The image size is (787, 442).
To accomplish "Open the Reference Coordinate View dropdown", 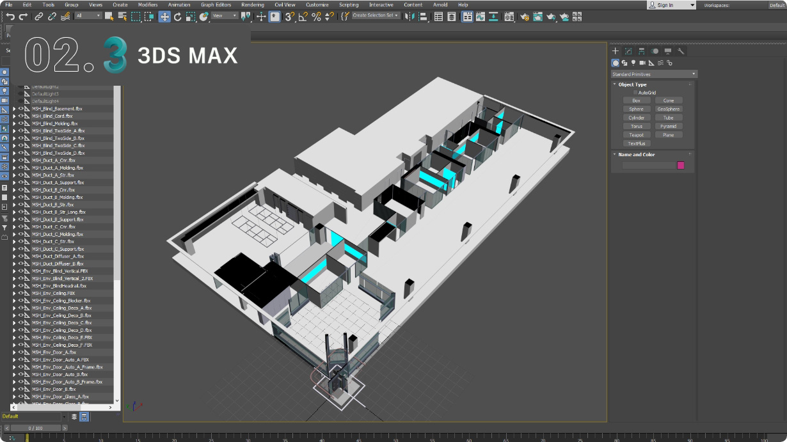I will click(225, 15).
